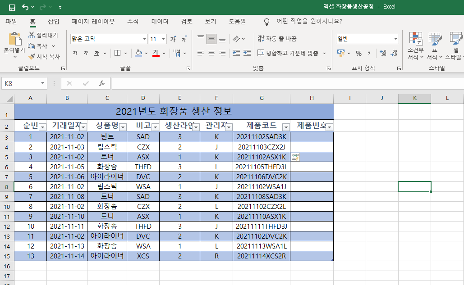This screenshot has width=464, height=285.
Task: Click decrease decimal icon
Action: [x=394, y=53]
